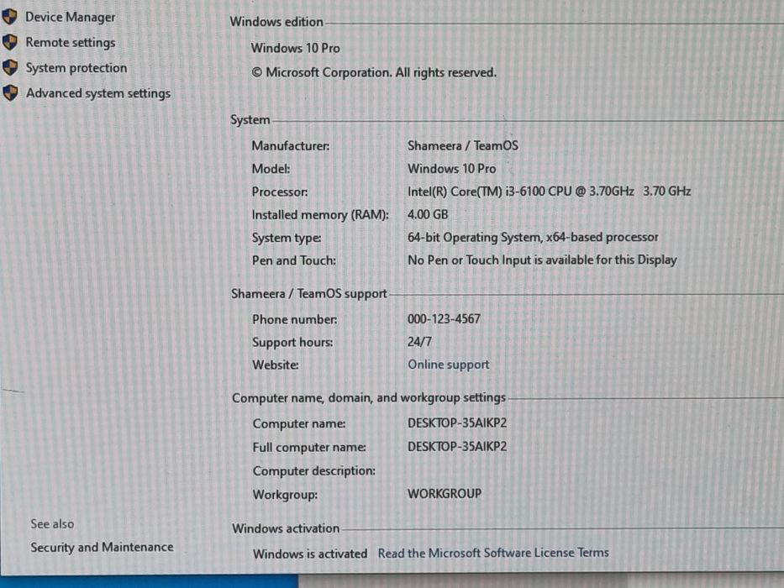Click the System type label

tap(287, 238)
